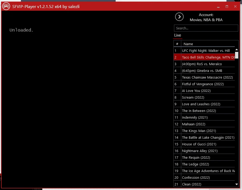Select AI Love You (2022)

point(204,91)
